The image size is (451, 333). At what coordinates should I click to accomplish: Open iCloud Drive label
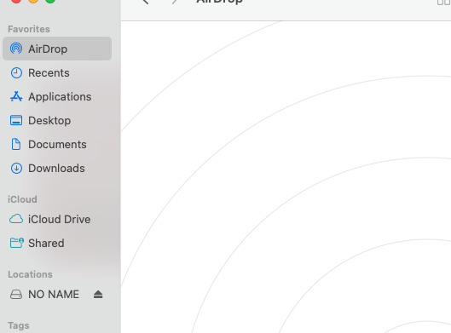click(x=59, y=220)
